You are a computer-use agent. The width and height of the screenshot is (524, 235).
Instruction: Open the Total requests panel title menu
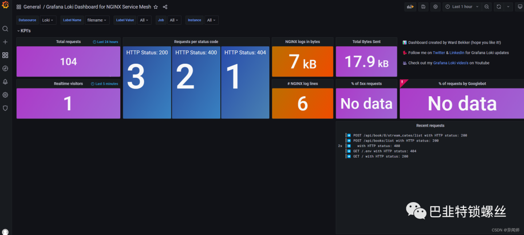pyautogui.click(x=68, y=42)
